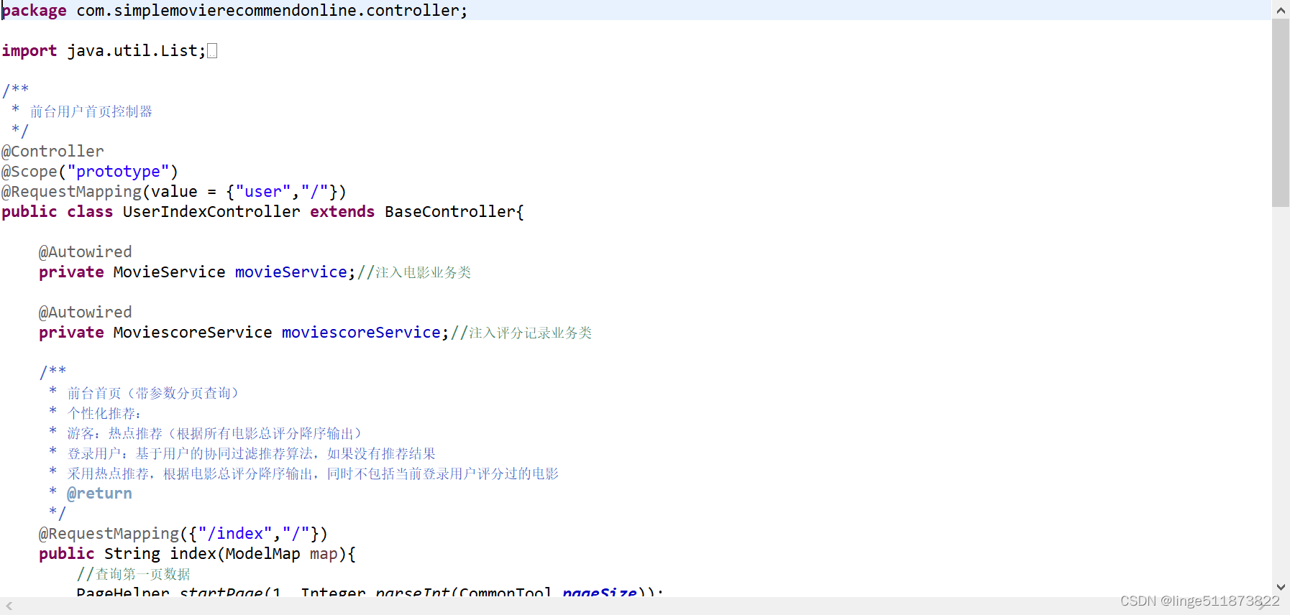Viewport: 1290px width, 615px height.
Task: Click the Javadoc line starting '登录用户：'
Action: tap(252, 453)
